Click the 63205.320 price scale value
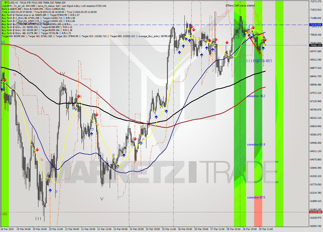The image size is (323, 232). pos(315,176)
